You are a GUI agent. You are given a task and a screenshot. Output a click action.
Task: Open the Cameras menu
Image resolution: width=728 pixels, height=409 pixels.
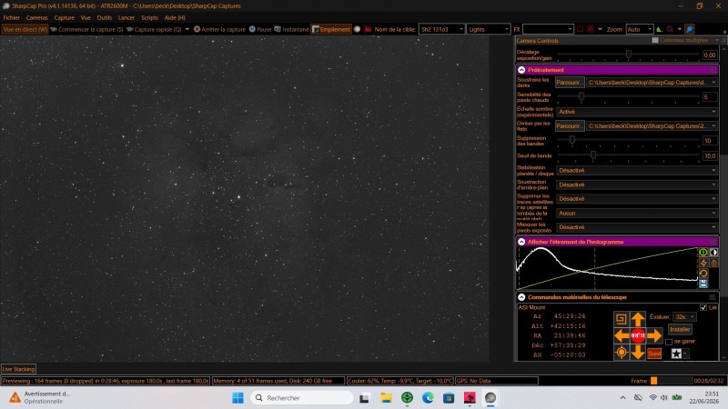pos(36,17)
